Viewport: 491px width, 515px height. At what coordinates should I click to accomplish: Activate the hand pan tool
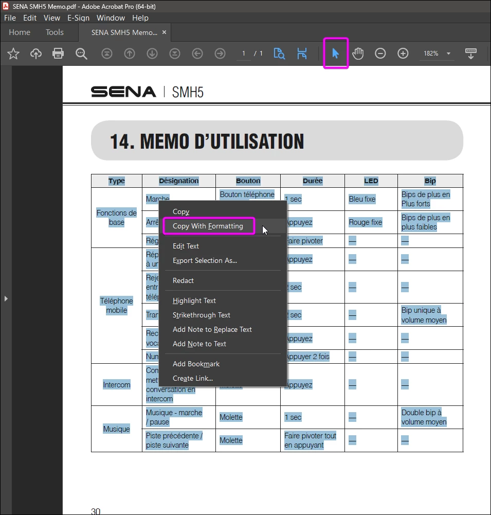[358, 53]
